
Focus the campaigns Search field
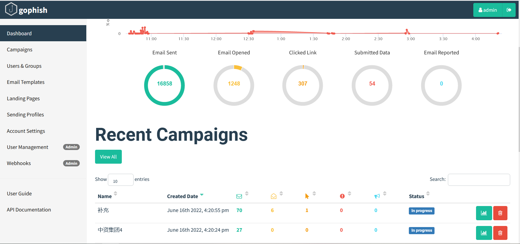tap(479, 180)
